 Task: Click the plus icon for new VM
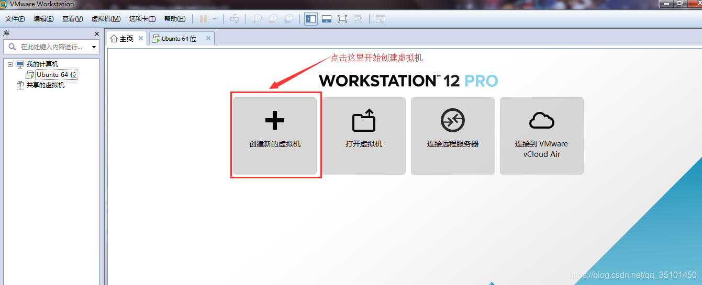pos(275,121)
